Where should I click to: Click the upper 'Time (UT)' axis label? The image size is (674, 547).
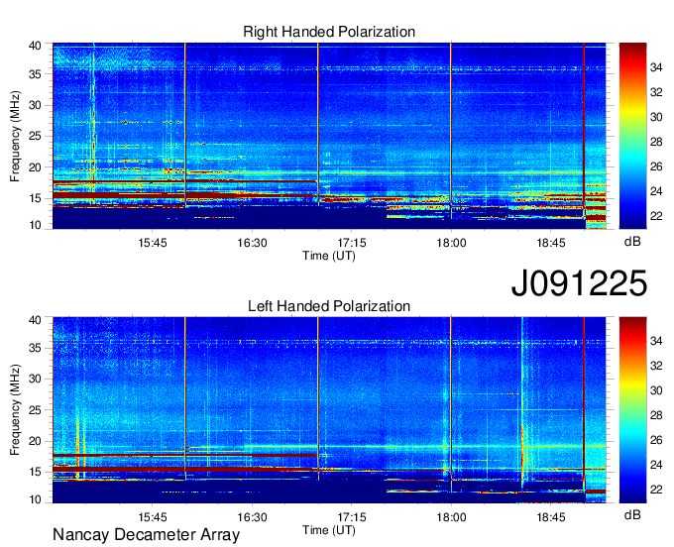click(x=329, y=256)
